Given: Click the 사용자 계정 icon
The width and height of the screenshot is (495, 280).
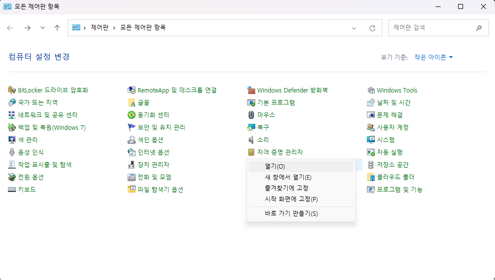Looking at the screenshot, I should point(370,127).
